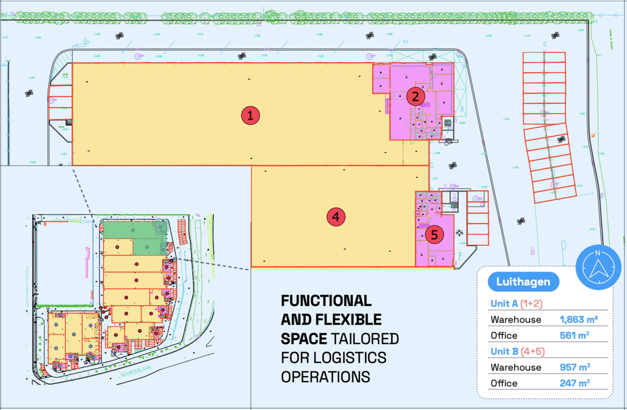Click the 561 m² office area value

[574, 336]
